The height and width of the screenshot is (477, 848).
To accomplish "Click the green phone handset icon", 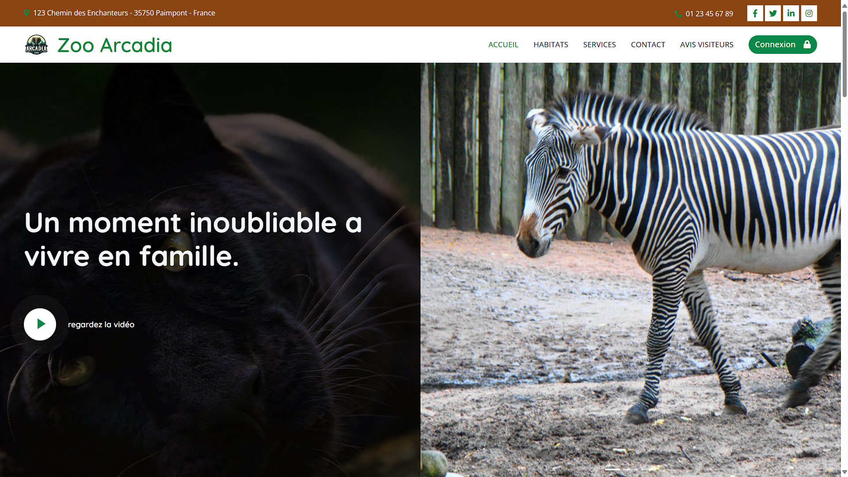I will [x=678, y=14].
